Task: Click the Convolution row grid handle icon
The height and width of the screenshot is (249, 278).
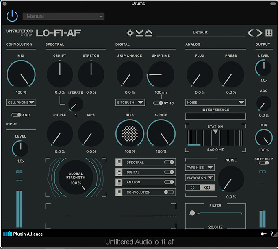Action: (119, 192)
